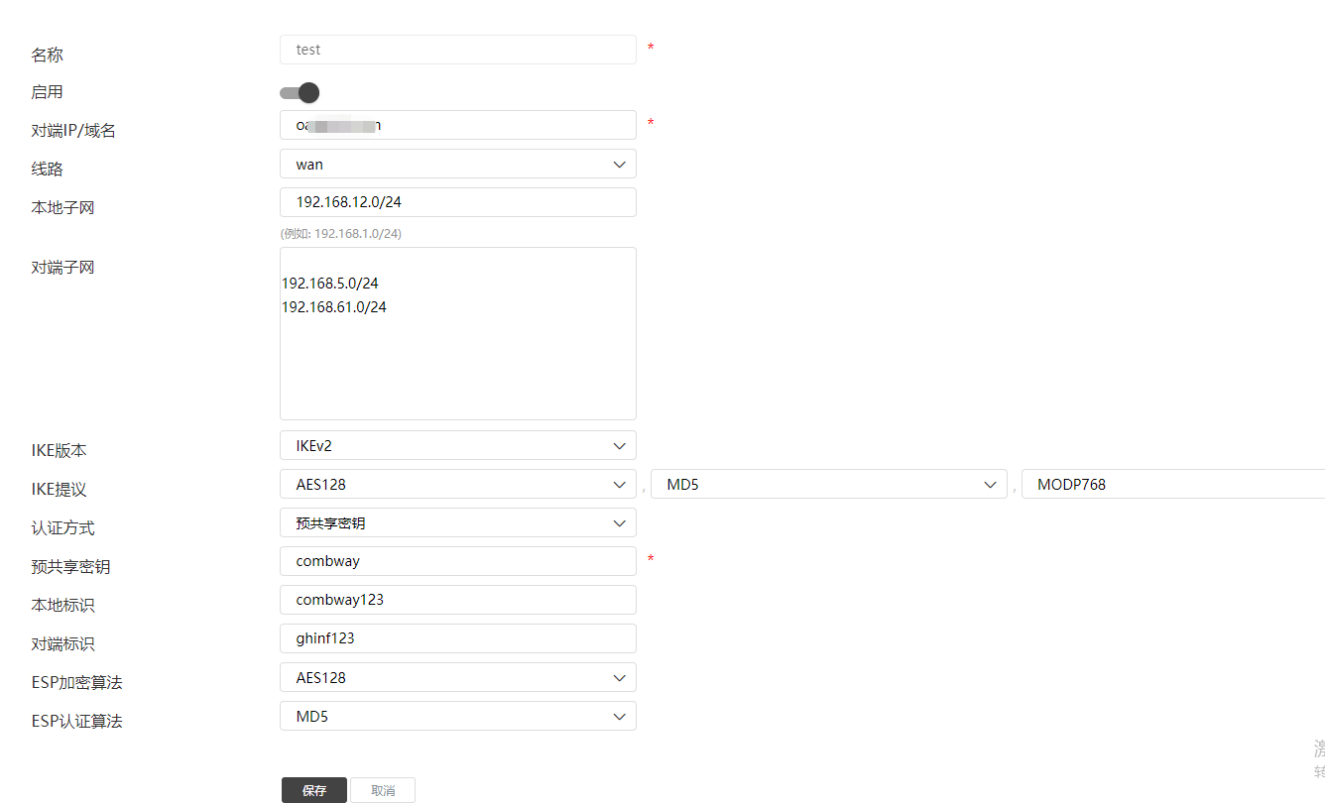
Task: Click the 本地标识 combway123 field
Action: [457, 600]
